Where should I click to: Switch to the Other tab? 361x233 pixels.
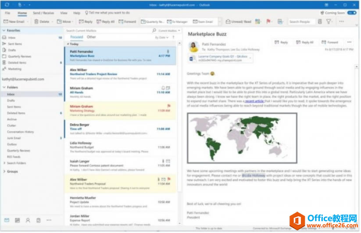[x=91, y=37]
